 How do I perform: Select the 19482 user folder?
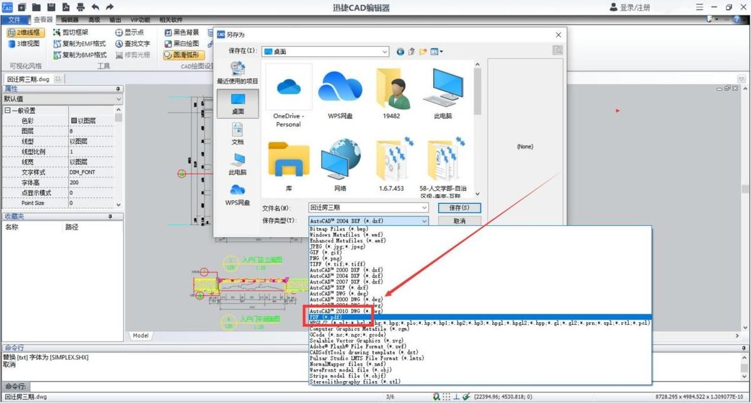[392, 94]
